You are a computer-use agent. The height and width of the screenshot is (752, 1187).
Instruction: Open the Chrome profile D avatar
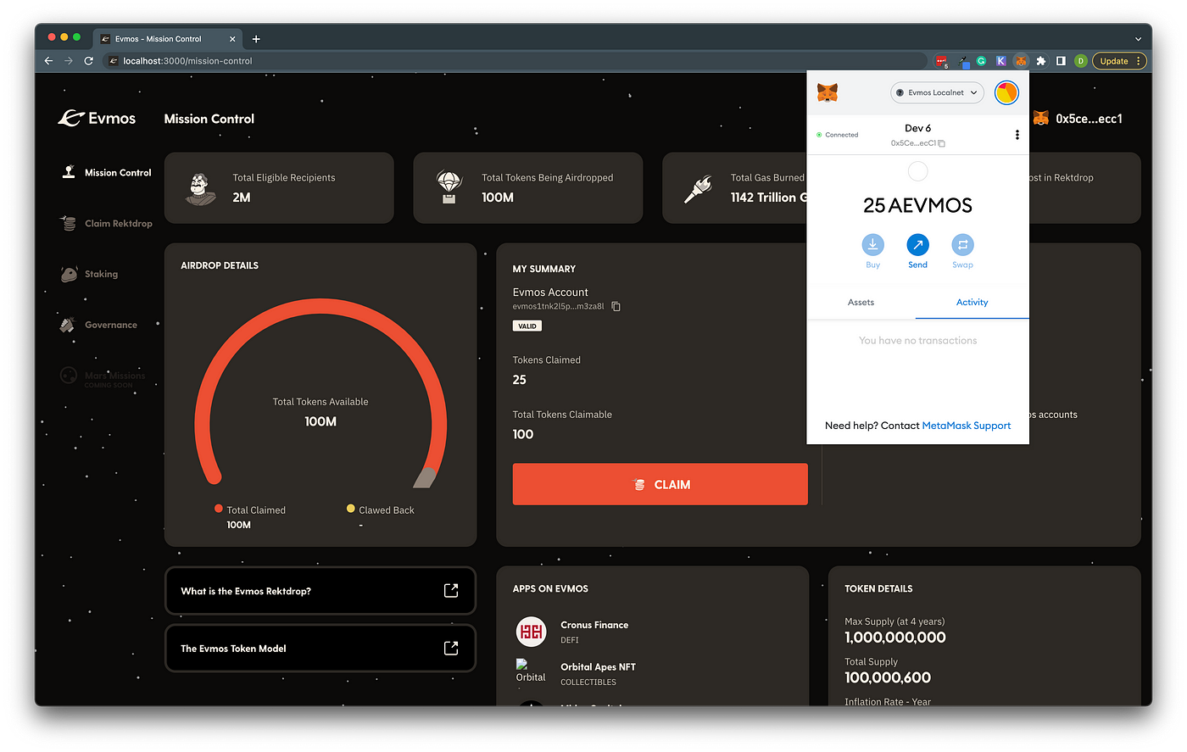point(1080,61)
